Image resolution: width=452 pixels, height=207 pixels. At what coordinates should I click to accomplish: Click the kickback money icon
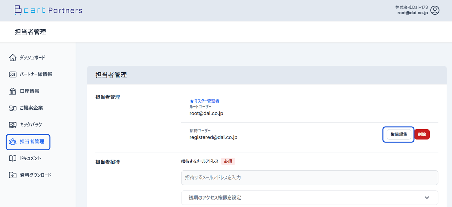point(13,125)
